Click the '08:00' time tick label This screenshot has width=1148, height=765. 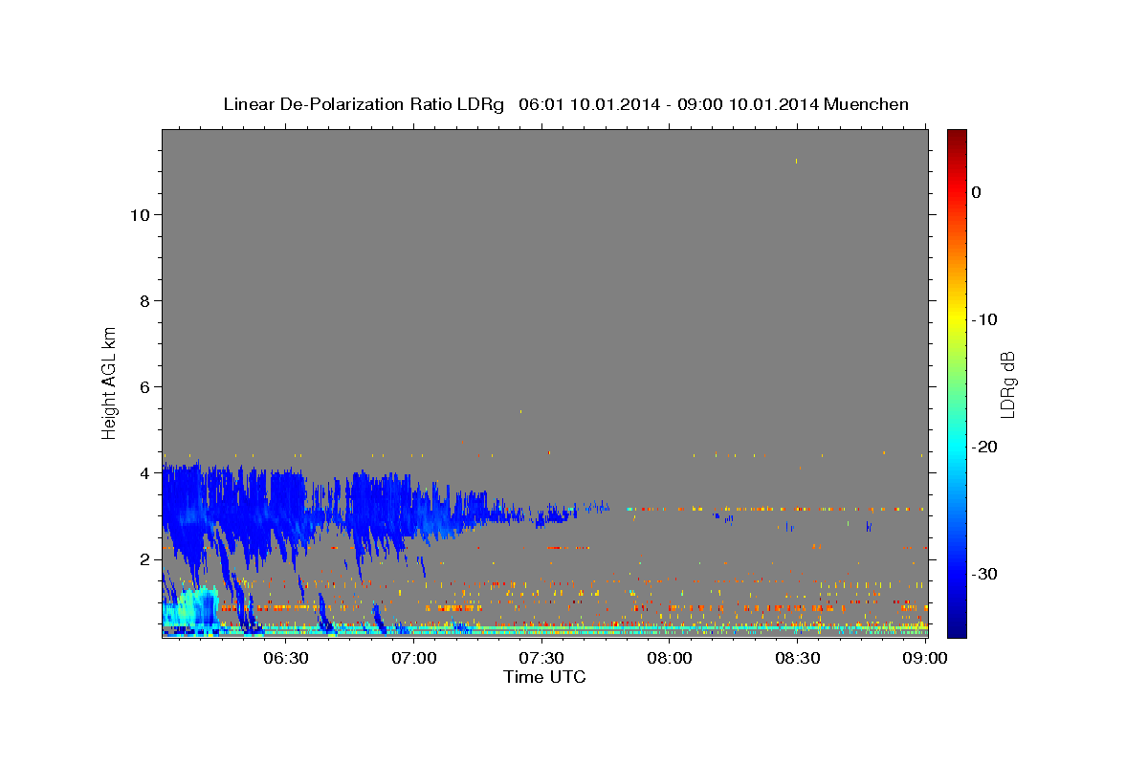[x=670, y=658]
